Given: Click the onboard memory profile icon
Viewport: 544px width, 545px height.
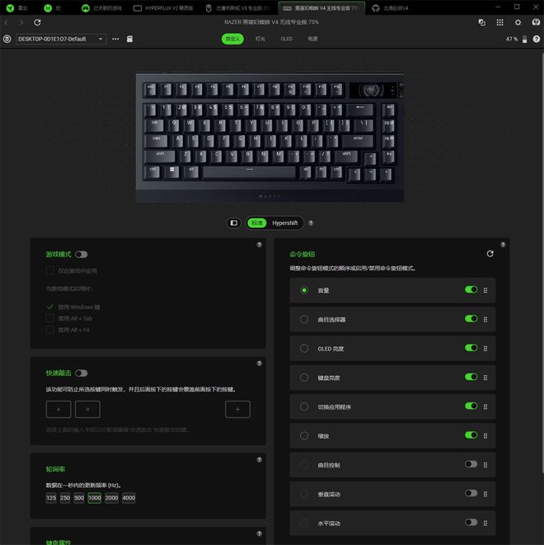Looking at the screenshot, I should point(129,39).
